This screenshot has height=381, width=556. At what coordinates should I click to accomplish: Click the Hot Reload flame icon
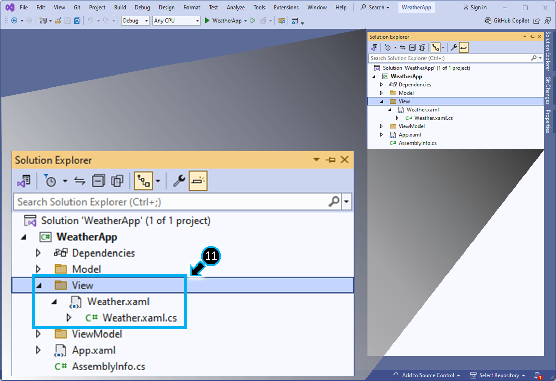point(263,21)
